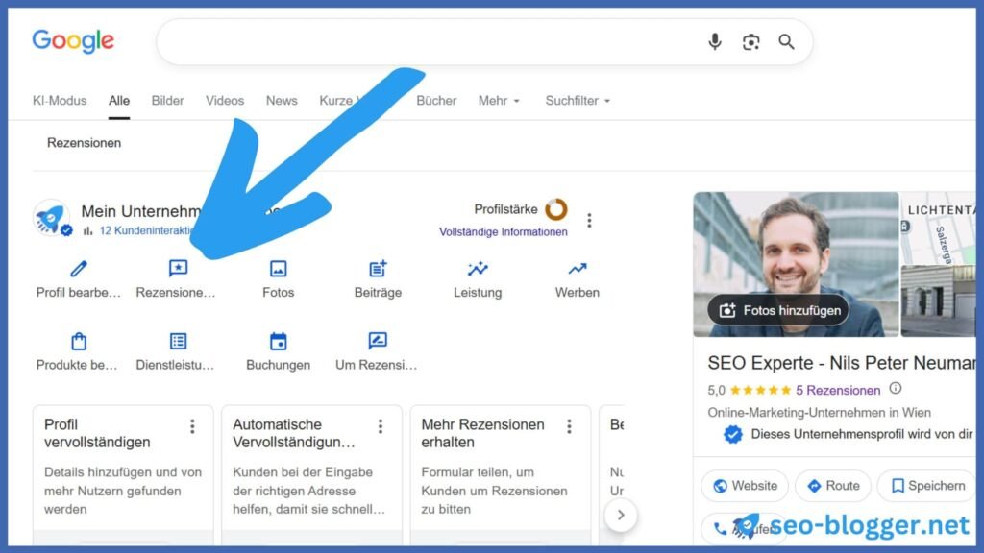Open Vollständige Informationen link

click(504, 232)
